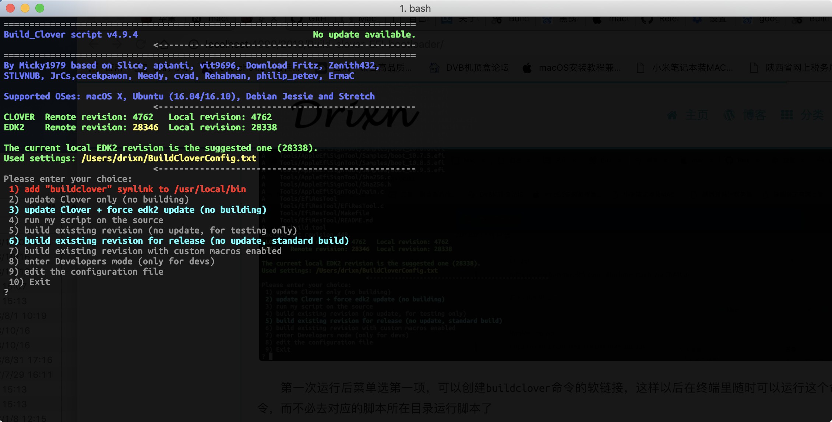Click the 'By Micky1979 based on Slice' line

pos(191,65)
